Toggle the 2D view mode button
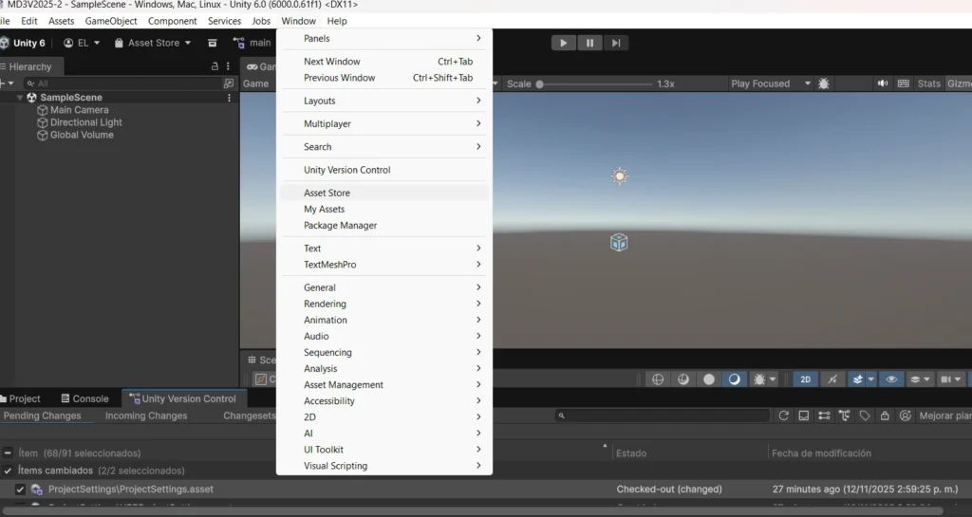Image resolution: width=972 pixels, height=517 pixels. [x=805, y=379]
